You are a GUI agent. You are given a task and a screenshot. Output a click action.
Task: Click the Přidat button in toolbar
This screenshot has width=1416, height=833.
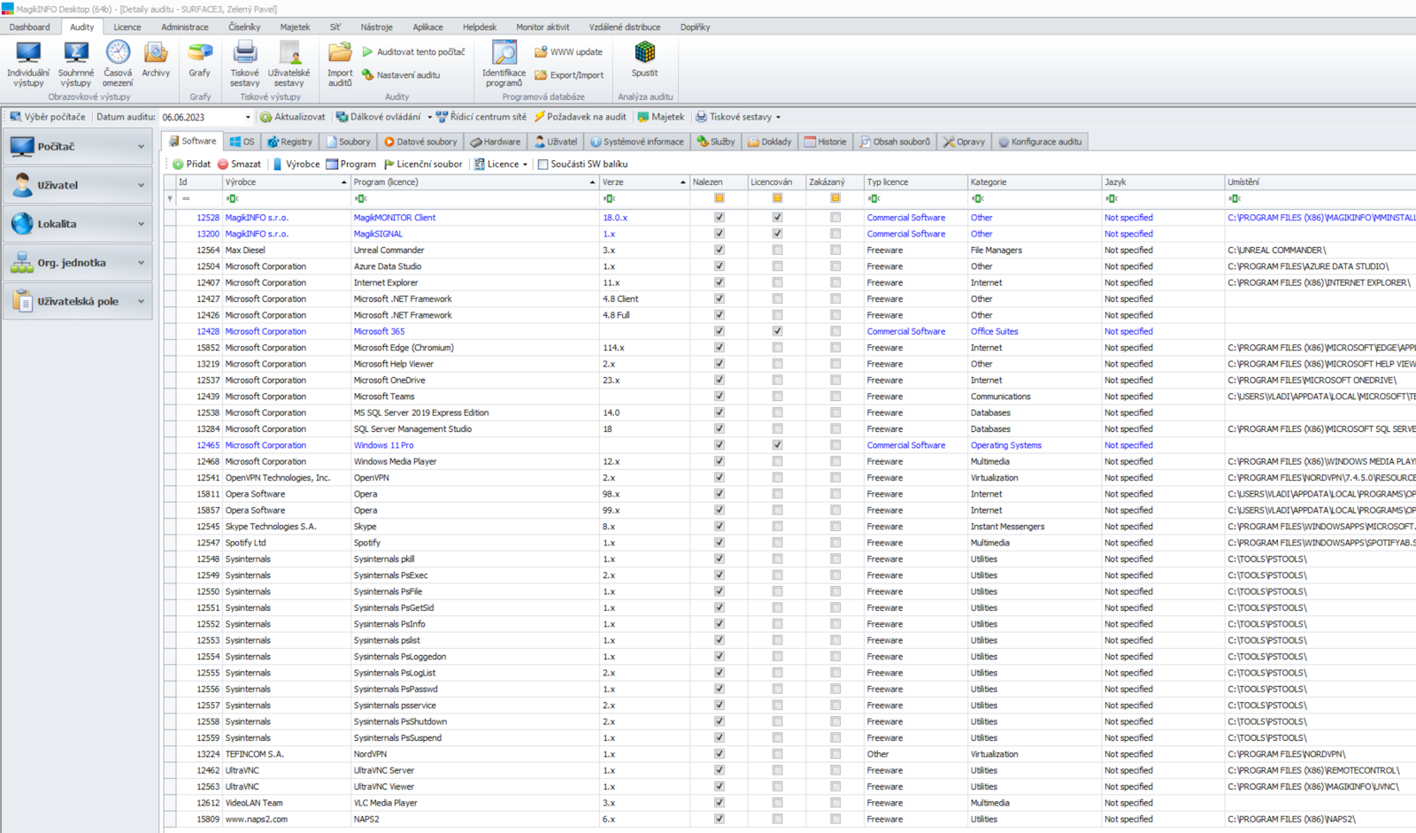click(x=191, y=165)
